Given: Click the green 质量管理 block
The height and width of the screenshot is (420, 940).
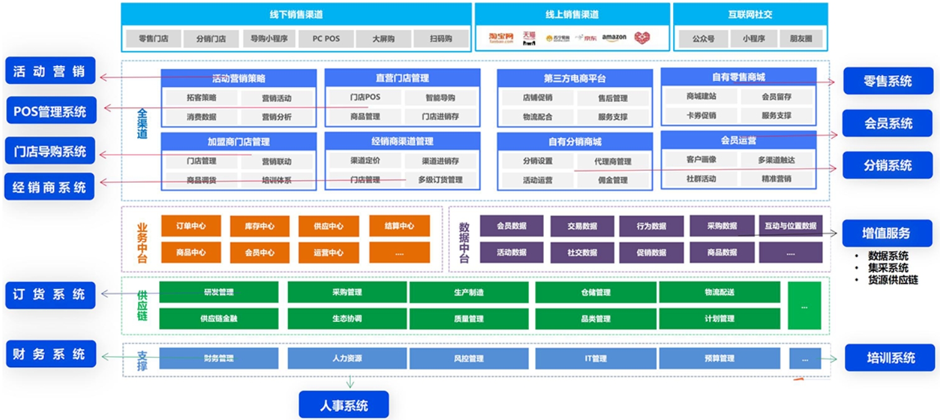Looking at the screenshot, I should click(x=469, y=319).
